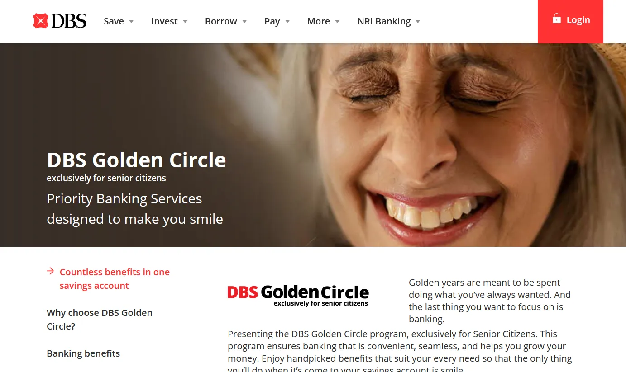Open the Invest menu
This screenshot has width=626, height=372.
coord(170,21)
